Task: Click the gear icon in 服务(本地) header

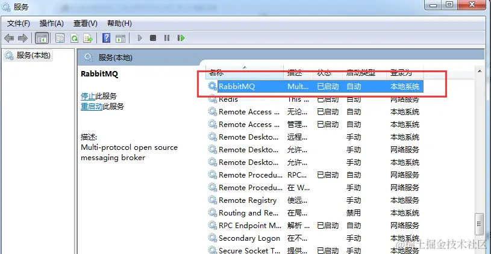Action: click(89, 58)
